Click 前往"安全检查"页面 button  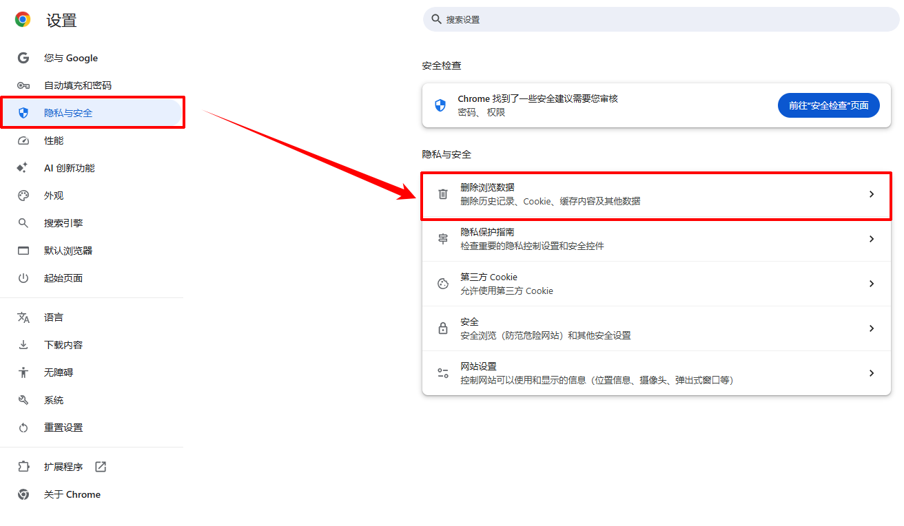829,105
